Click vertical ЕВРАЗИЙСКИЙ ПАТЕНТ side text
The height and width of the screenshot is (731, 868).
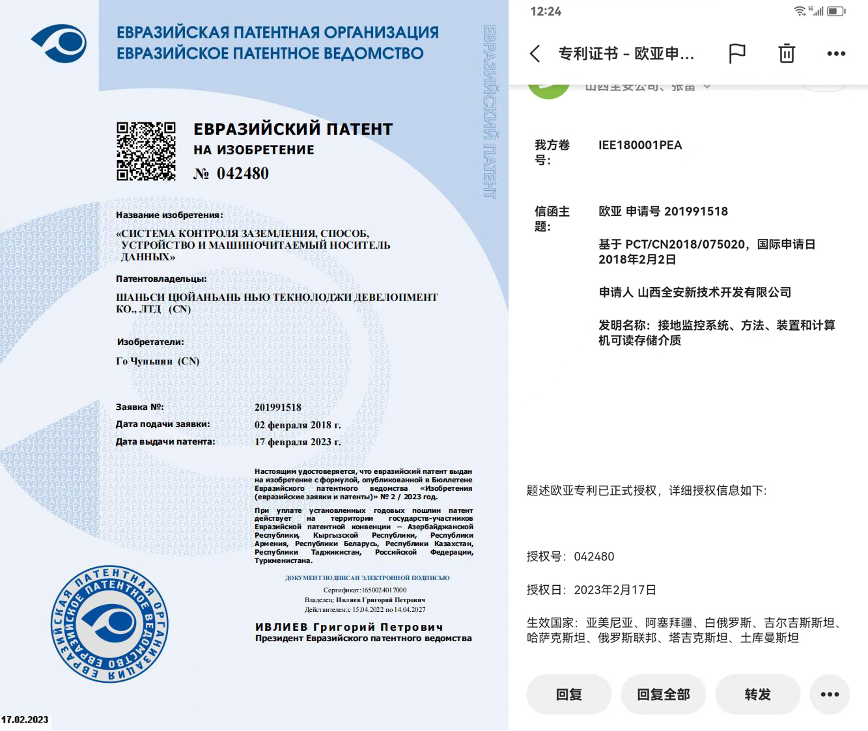pos(490,111)
